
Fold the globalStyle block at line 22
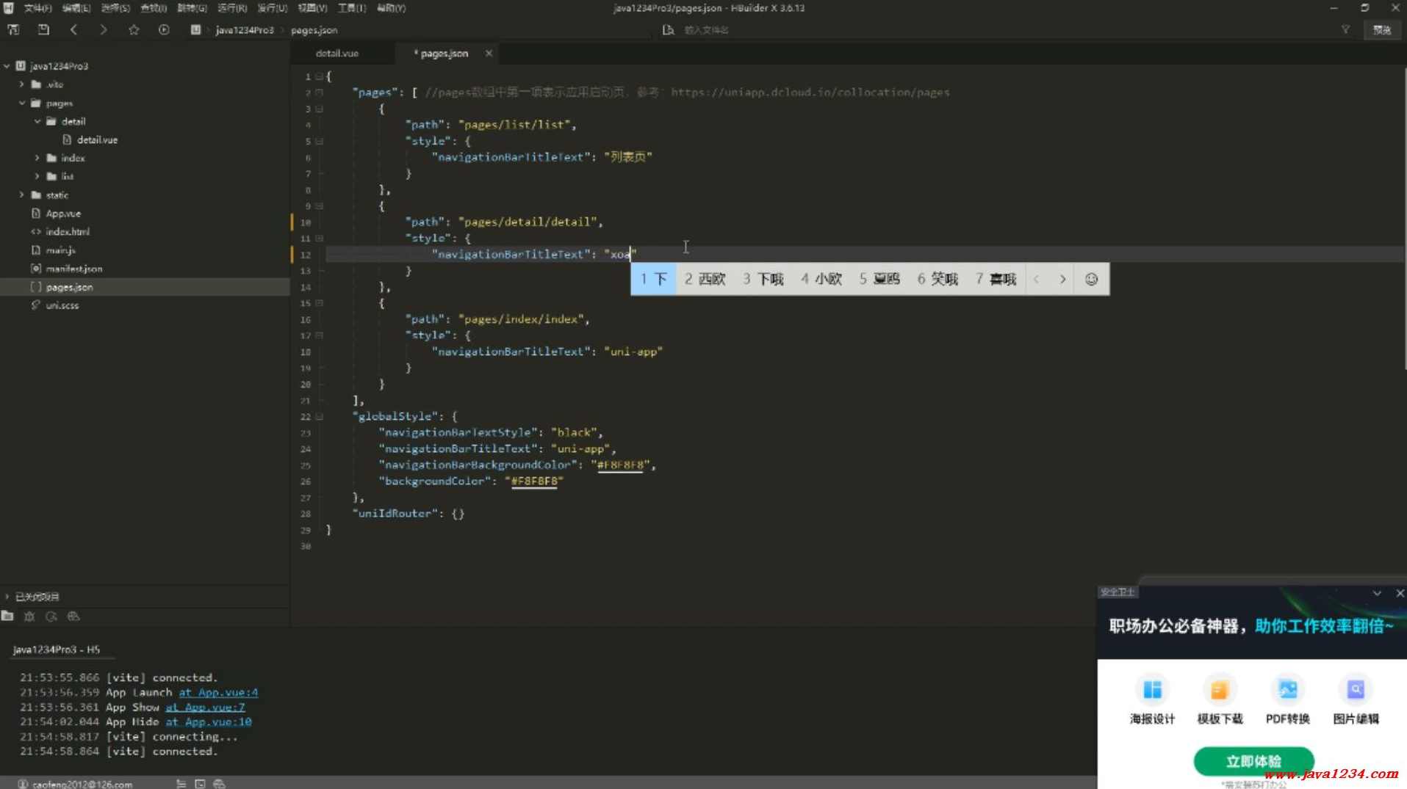320,417
